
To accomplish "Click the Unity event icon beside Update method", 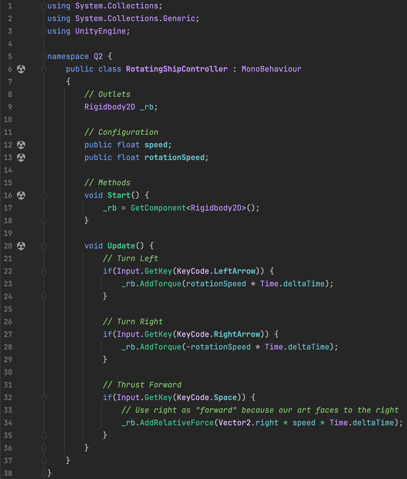I will 21,246.
